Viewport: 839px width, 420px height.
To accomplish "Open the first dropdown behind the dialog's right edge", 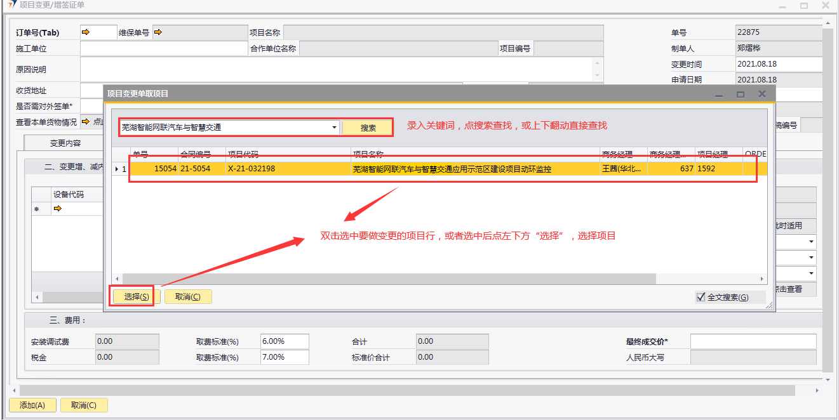I will tap(811, 242).
